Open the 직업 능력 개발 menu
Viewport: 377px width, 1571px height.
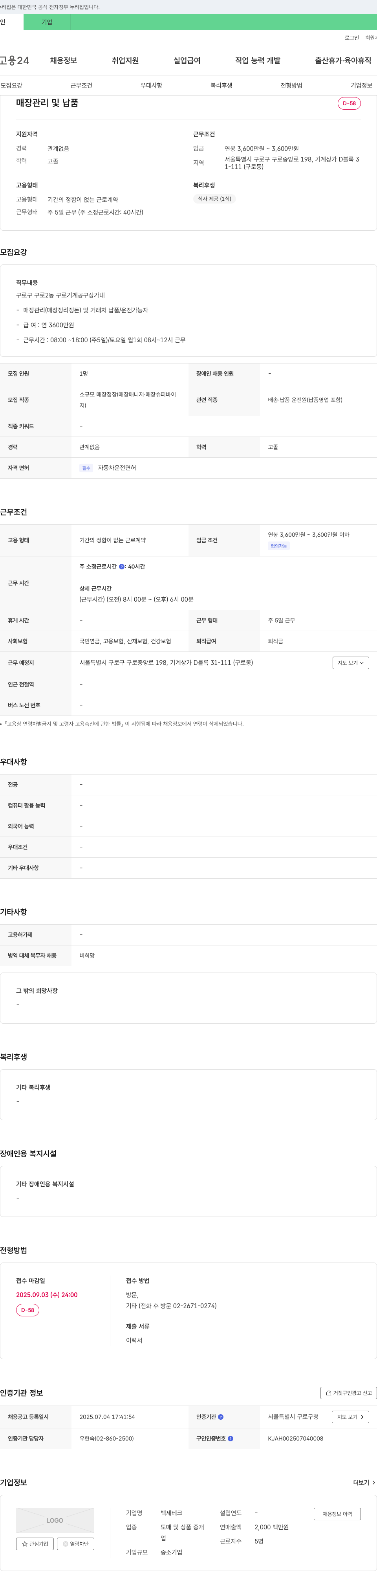tap(258, 61)
